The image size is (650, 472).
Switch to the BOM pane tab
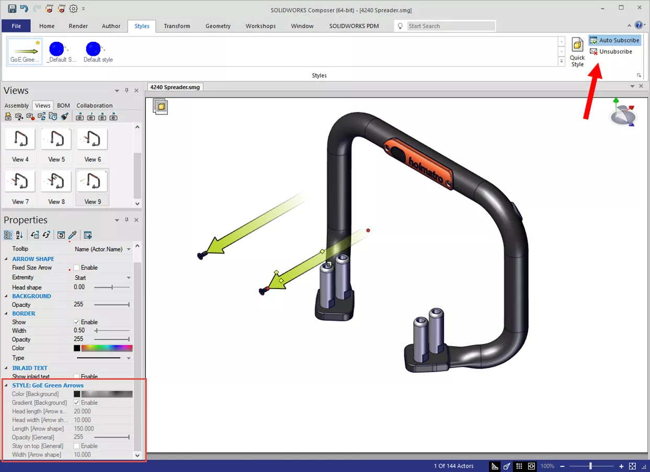click(63, 106)
